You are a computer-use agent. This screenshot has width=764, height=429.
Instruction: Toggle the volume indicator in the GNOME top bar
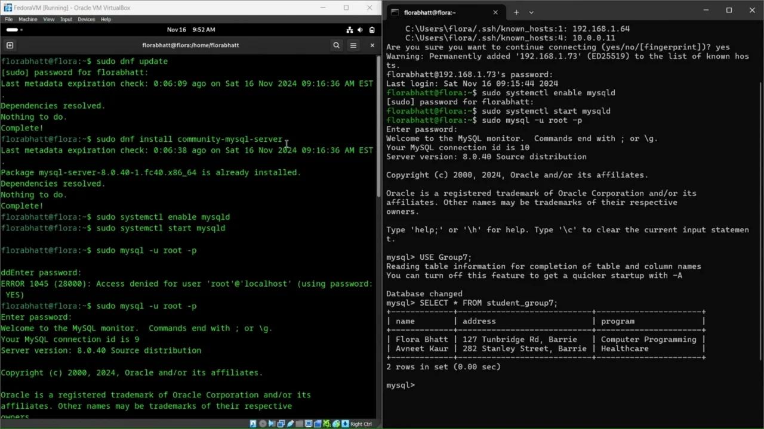click(361, 29)
